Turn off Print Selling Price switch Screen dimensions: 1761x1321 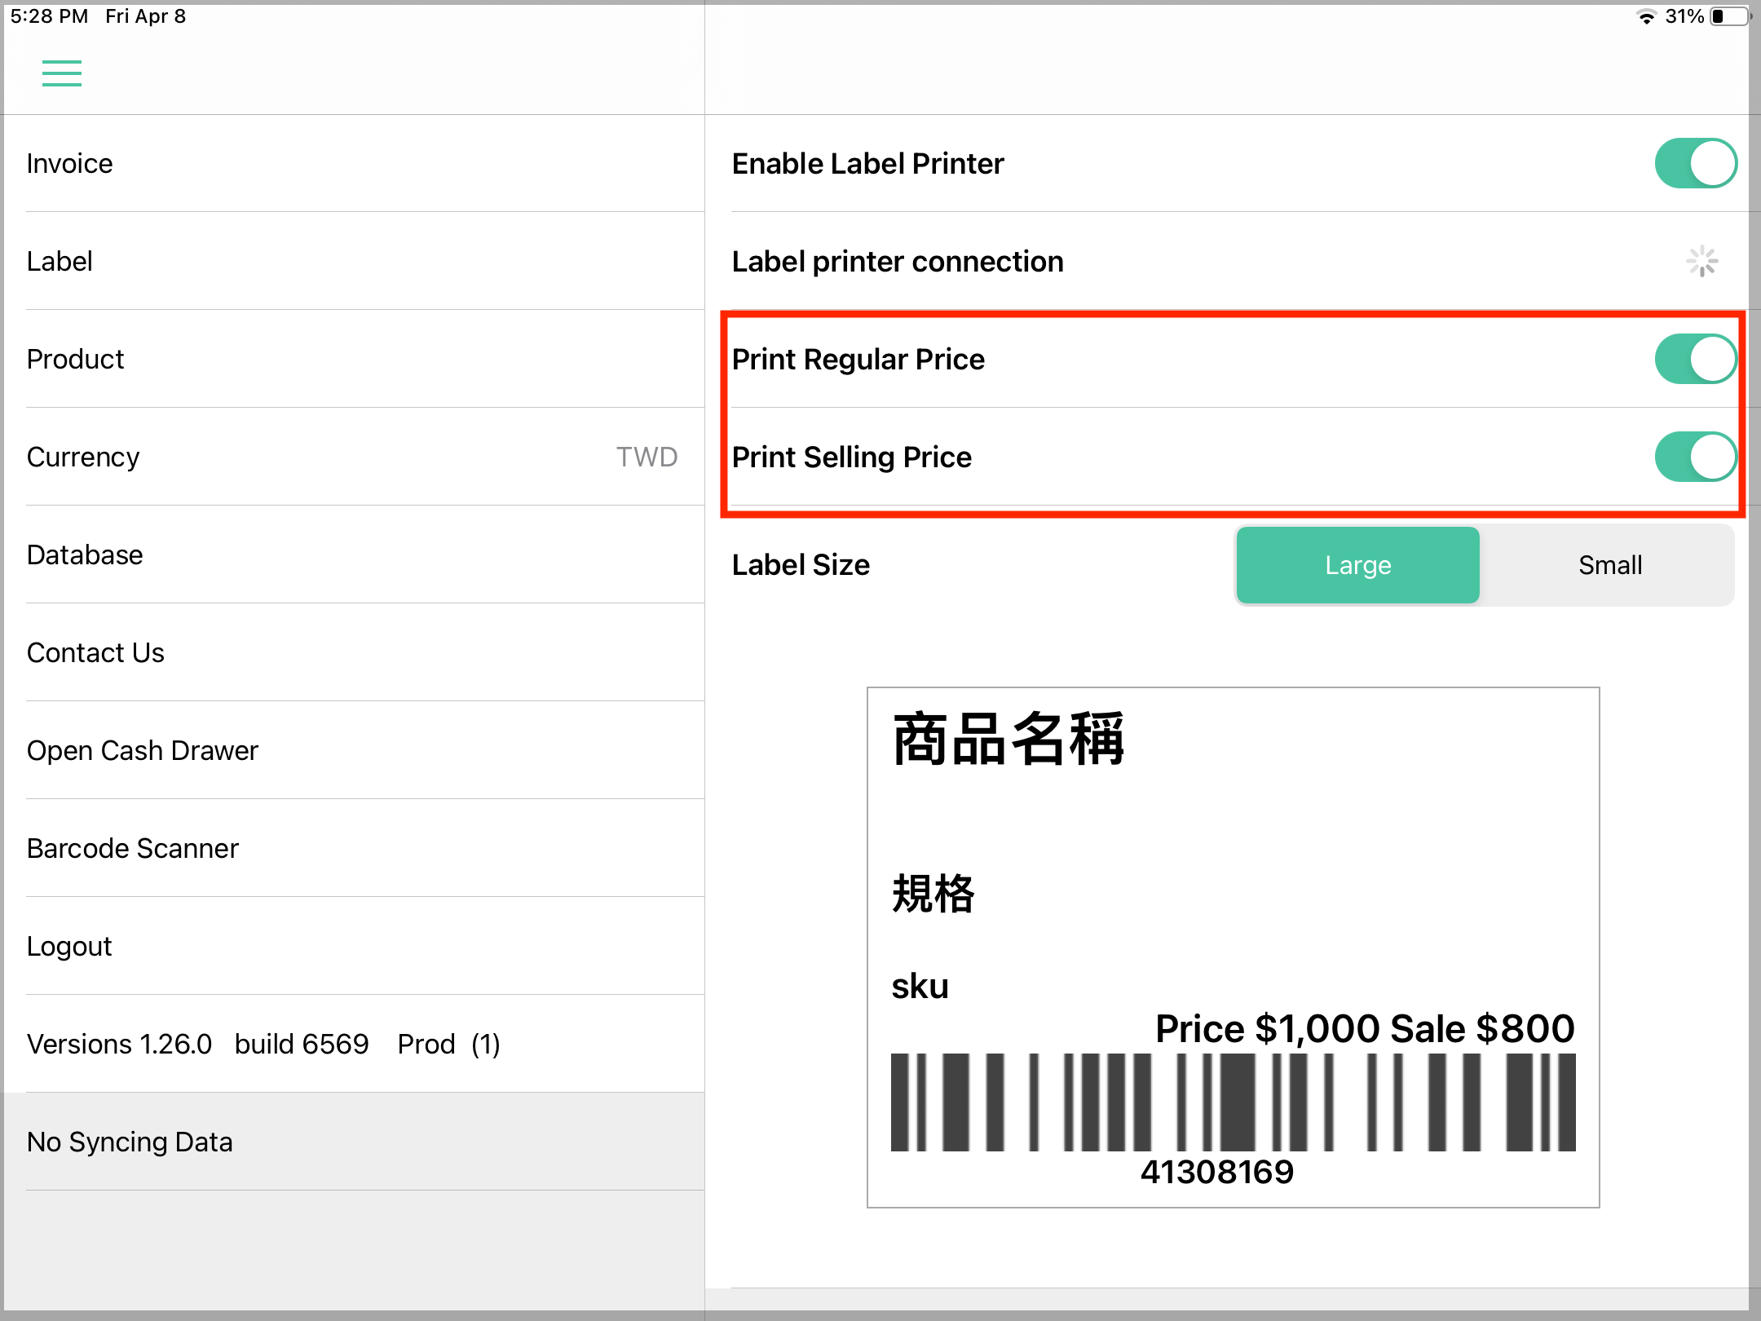point(1695,457)
